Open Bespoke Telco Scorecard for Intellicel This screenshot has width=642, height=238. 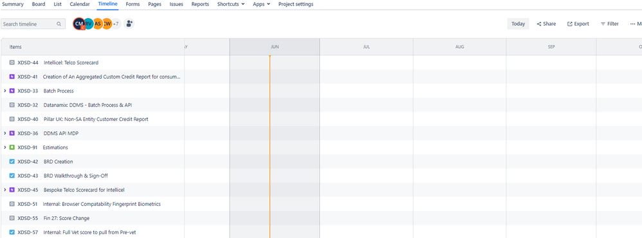84,190
